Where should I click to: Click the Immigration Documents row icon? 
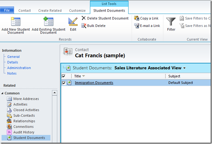(69, 83)
